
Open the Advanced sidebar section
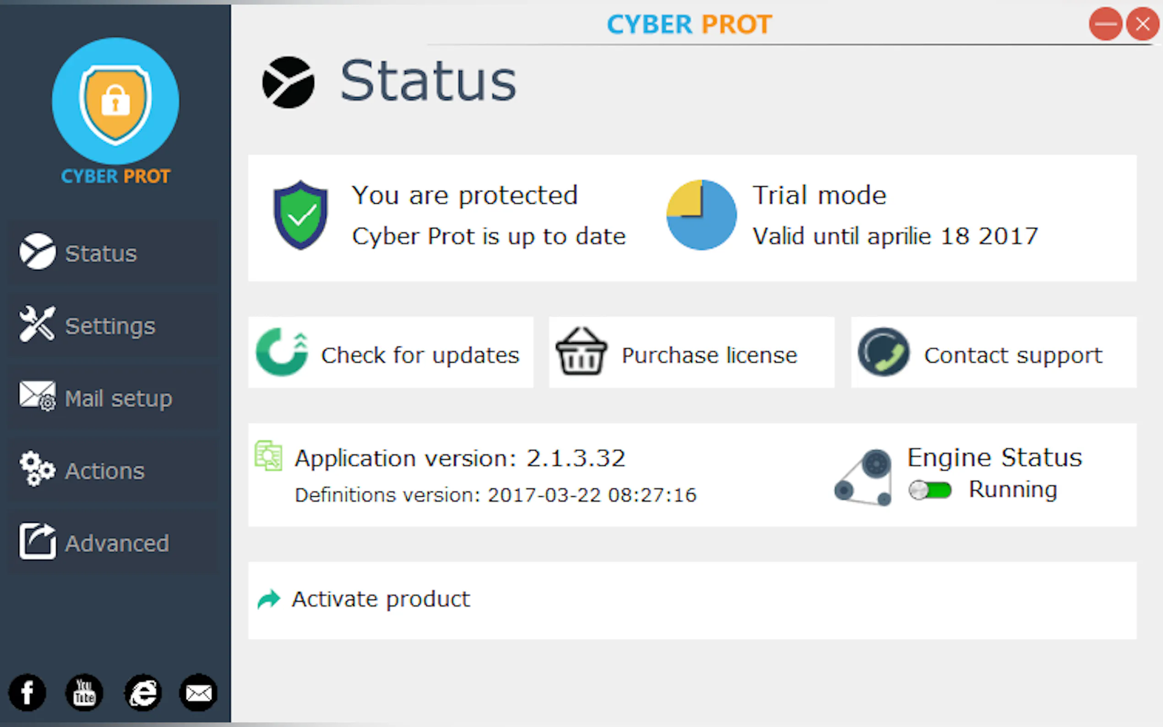point(116,543)
